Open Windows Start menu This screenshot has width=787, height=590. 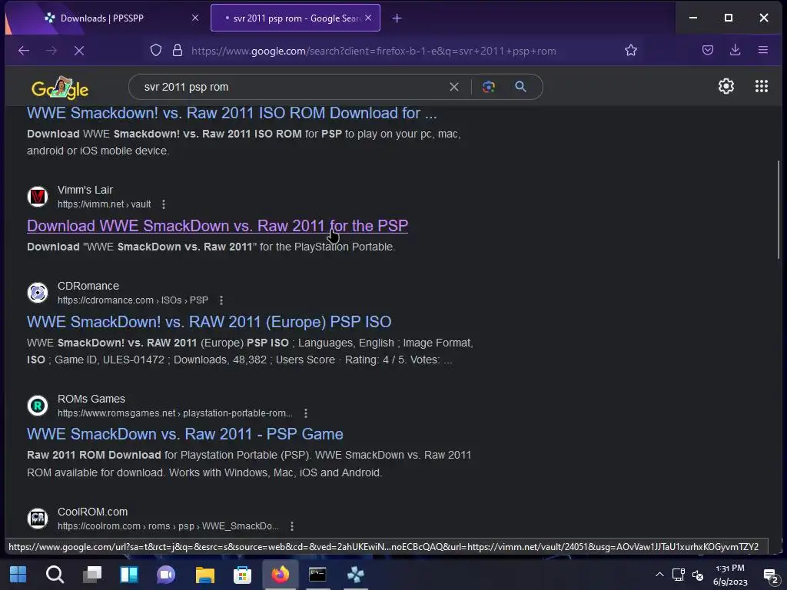[18, 575]
